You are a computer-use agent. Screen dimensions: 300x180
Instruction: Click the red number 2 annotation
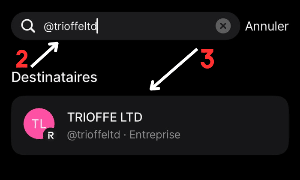coord(22,60)
